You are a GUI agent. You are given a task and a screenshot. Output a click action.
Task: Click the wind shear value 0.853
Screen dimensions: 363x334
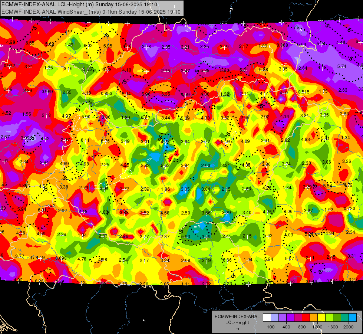pos(107,94)
